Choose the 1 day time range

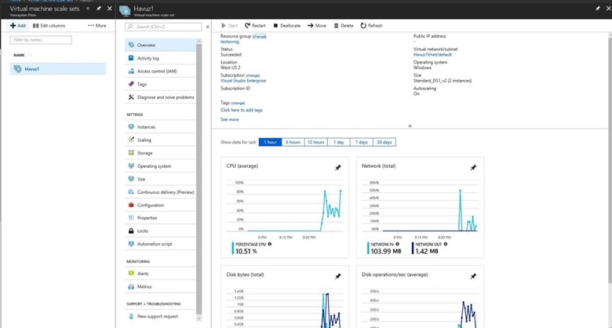(338, 142)
